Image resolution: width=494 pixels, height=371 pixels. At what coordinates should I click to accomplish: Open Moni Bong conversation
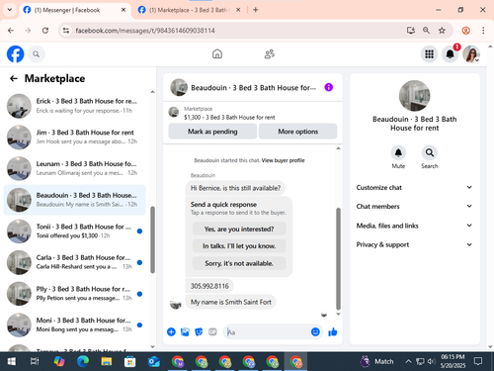click(74, 325)
